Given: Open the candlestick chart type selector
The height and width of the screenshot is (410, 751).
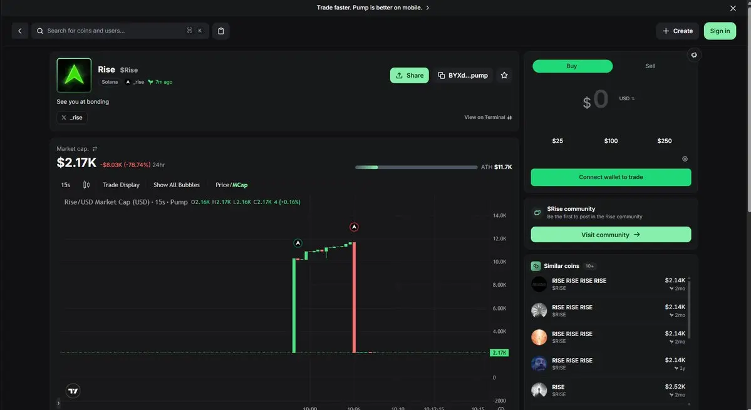Looking at the screenshot, I should click(86, 185).
